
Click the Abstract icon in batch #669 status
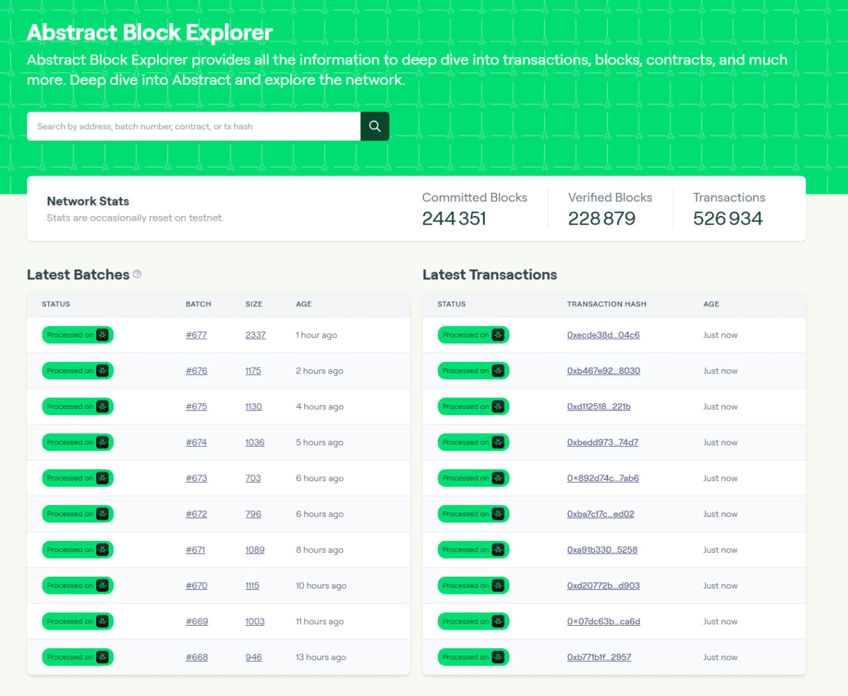[103, 621]
